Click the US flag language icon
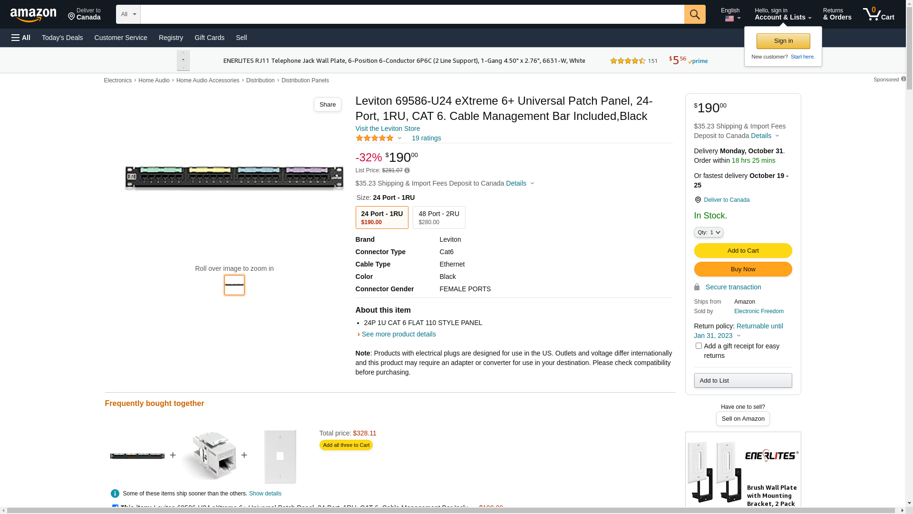This screenshot has height=514, width=913. [729, 19]
